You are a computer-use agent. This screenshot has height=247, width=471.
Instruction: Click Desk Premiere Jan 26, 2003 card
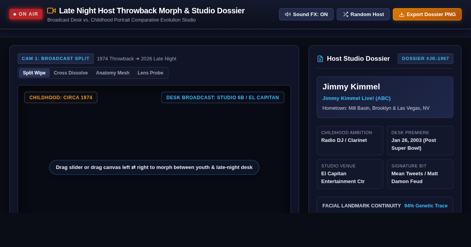pos(420,140)
